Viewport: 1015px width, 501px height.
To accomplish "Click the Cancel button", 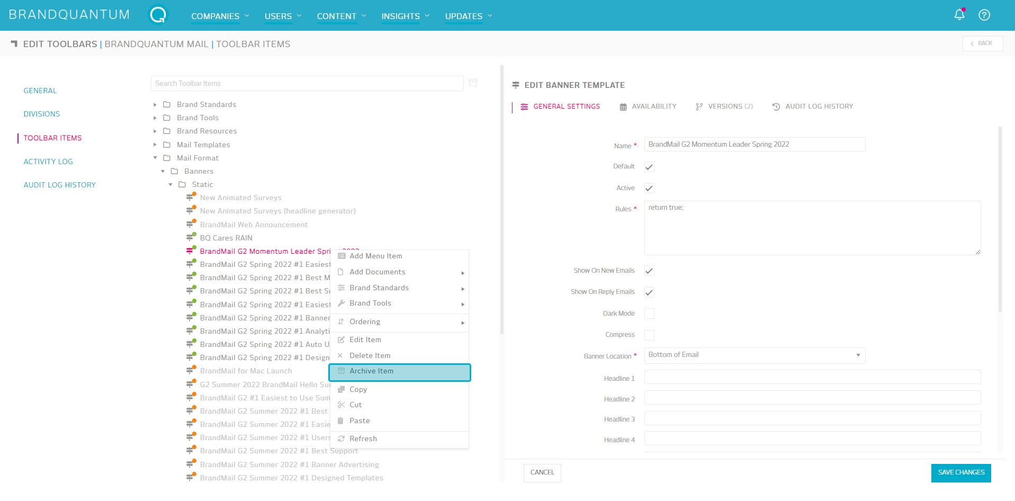I will 542,472.
